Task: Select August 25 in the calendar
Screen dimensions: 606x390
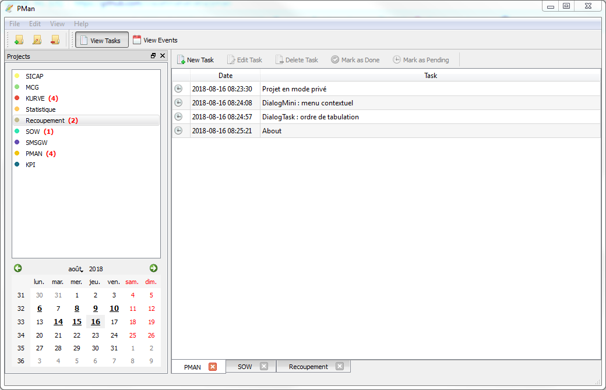Action: [133, 335]
